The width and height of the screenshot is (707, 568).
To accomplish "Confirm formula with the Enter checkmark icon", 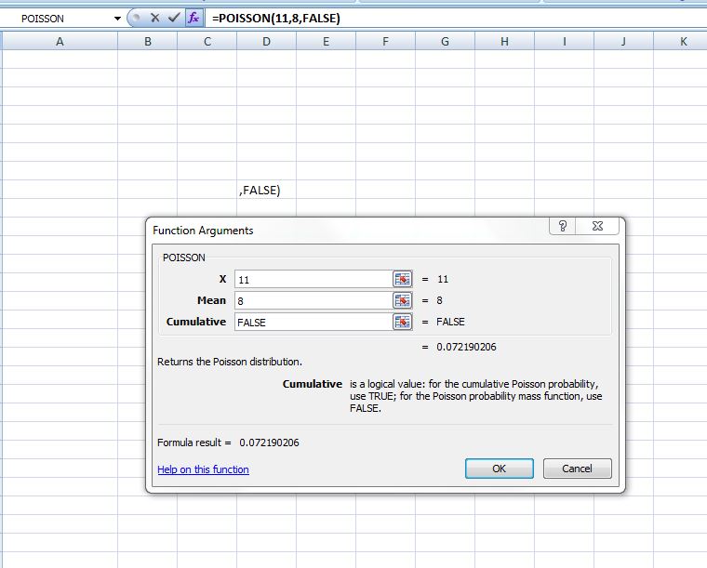I will pos(173,18).
